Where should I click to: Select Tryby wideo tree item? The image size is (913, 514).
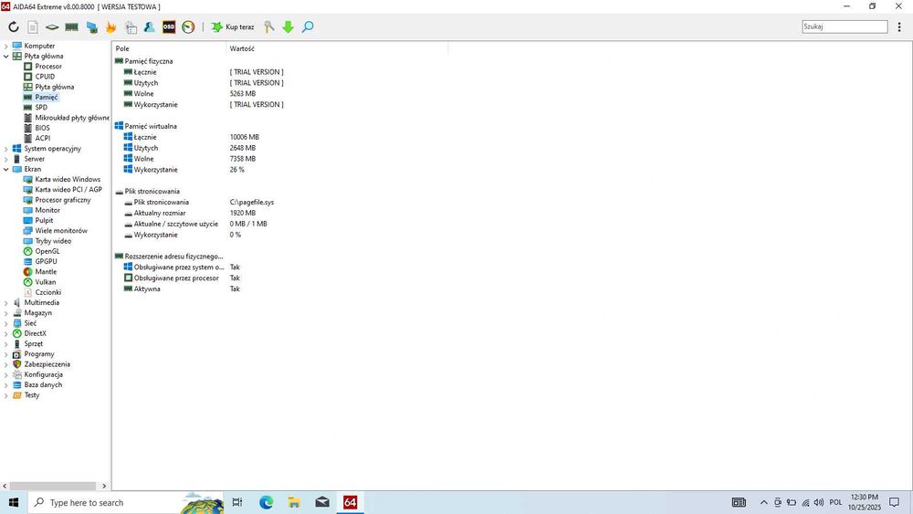pyautogui.click(x=52, y=241)
